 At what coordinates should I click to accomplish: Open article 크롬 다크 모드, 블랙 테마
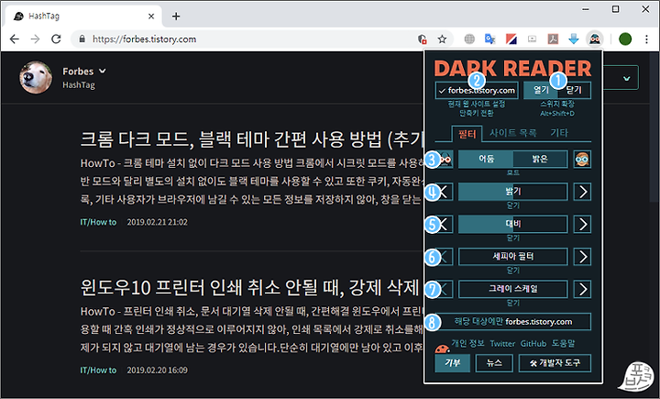click(x=252, y=139)
